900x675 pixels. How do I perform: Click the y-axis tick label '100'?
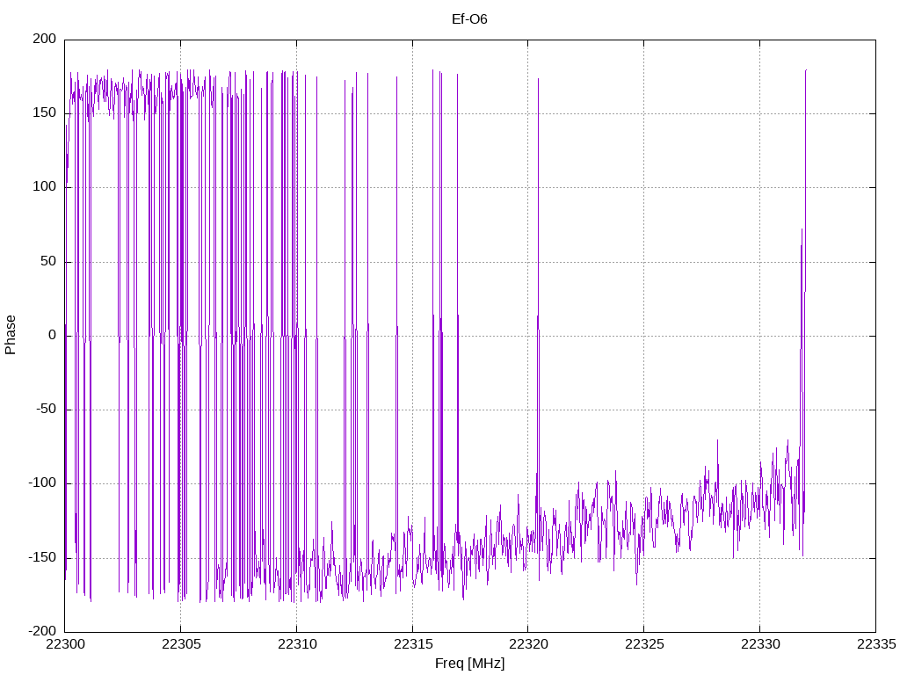coord(45,187)
